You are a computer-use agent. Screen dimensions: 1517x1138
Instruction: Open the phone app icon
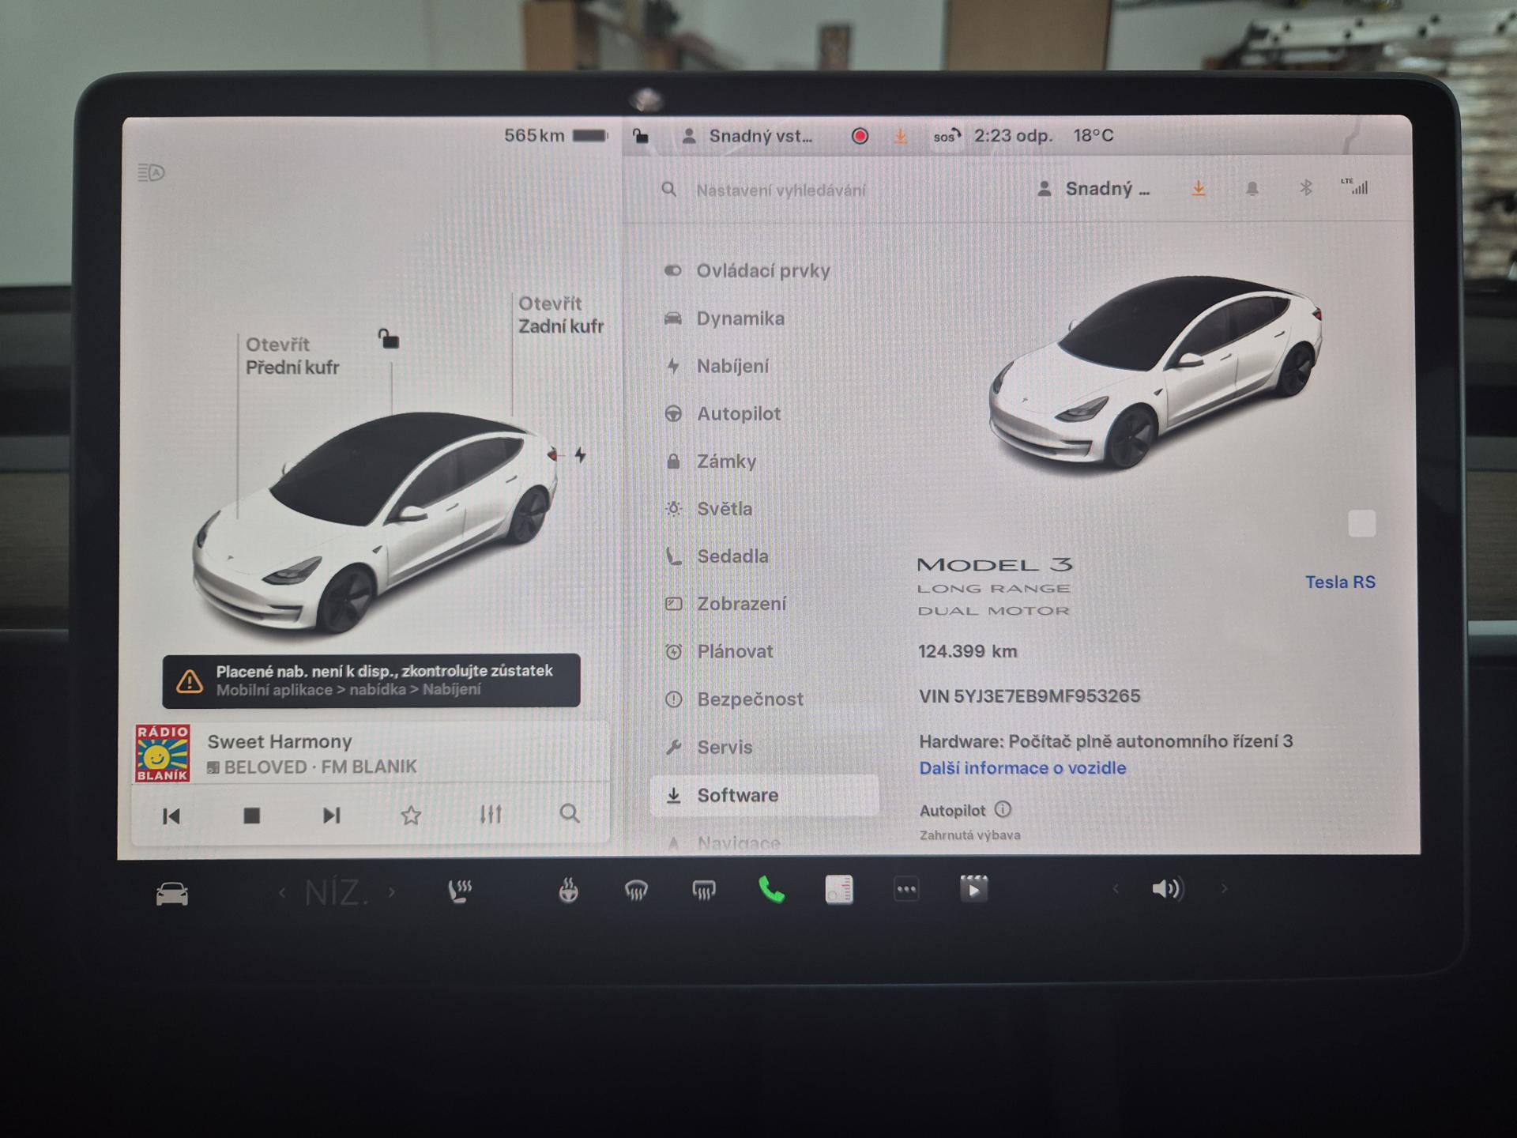pyautogui.click(x=771, y=890)
